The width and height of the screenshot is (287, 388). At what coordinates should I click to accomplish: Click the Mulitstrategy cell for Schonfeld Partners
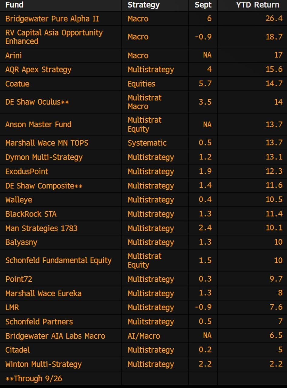click(151, 322)
